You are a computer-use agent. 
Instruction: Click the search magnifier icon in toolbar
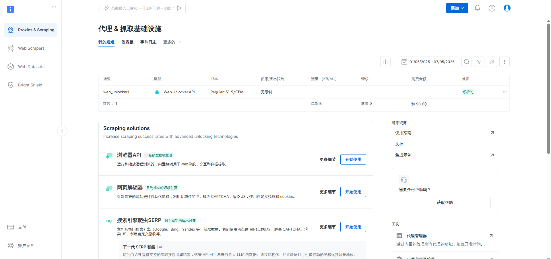pos(467,62)
